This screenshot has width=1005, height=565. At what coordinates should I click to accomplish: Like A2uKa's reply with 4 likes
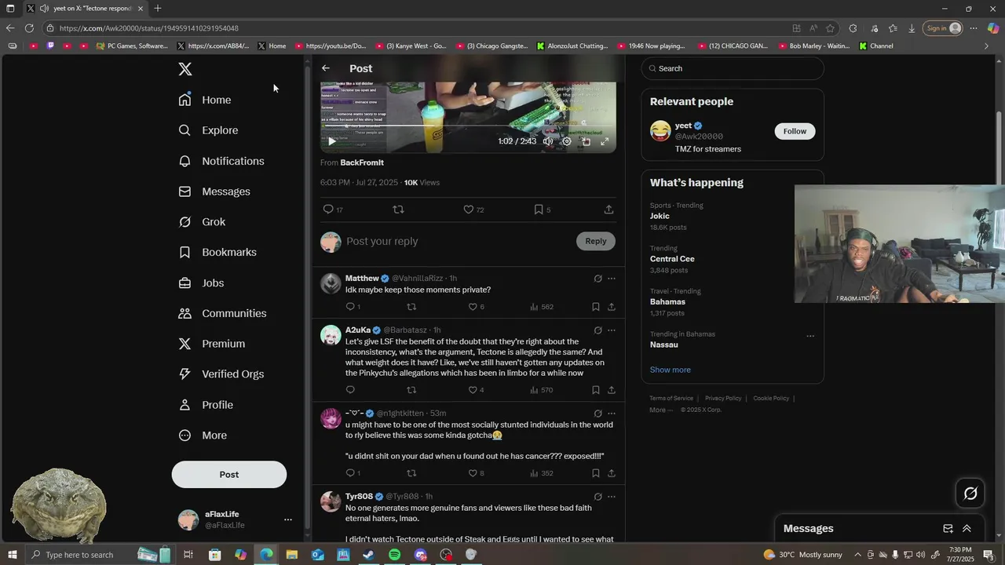pyautogui.click(x=476, y=390)
